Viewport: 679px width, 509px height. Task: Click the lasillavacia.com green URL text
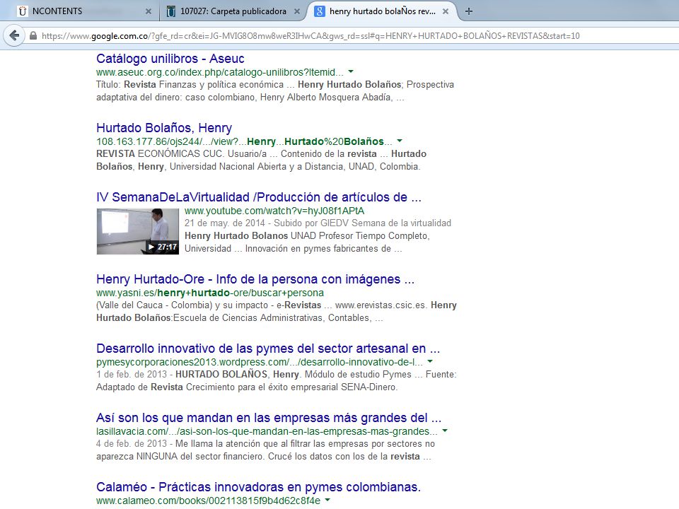tap(267, 431)
